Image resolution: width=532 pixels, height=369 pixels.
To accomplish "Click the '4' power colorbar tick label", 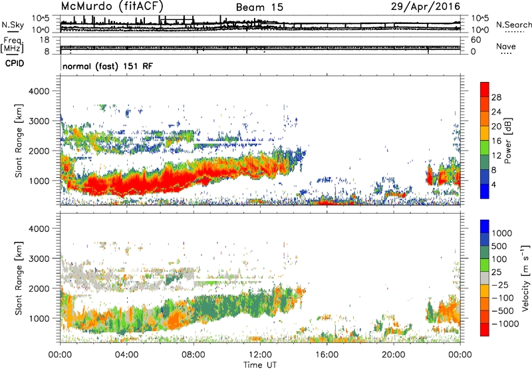I will [x=494, y=185].
